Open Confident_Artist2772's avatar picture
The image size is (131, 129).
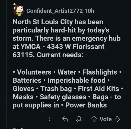click(x=18, y=10)
